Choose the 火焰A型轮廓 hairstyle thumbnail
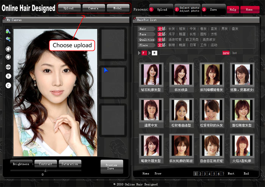Screen dimensions: 265x187 coord(242,146)
